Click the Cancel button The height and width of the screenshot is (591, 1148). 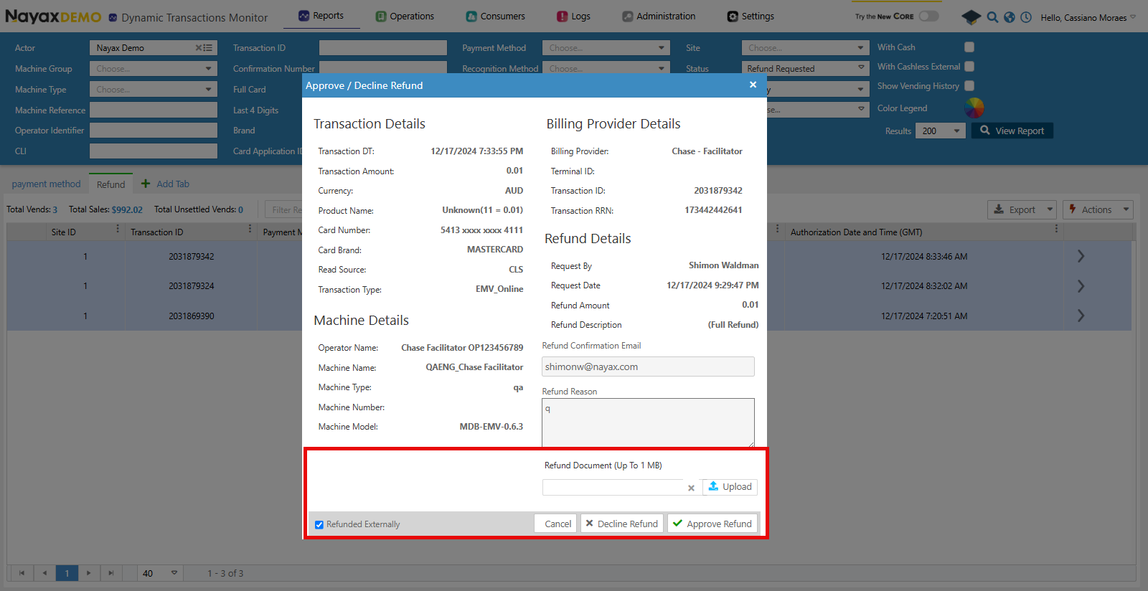coord(557,524)
